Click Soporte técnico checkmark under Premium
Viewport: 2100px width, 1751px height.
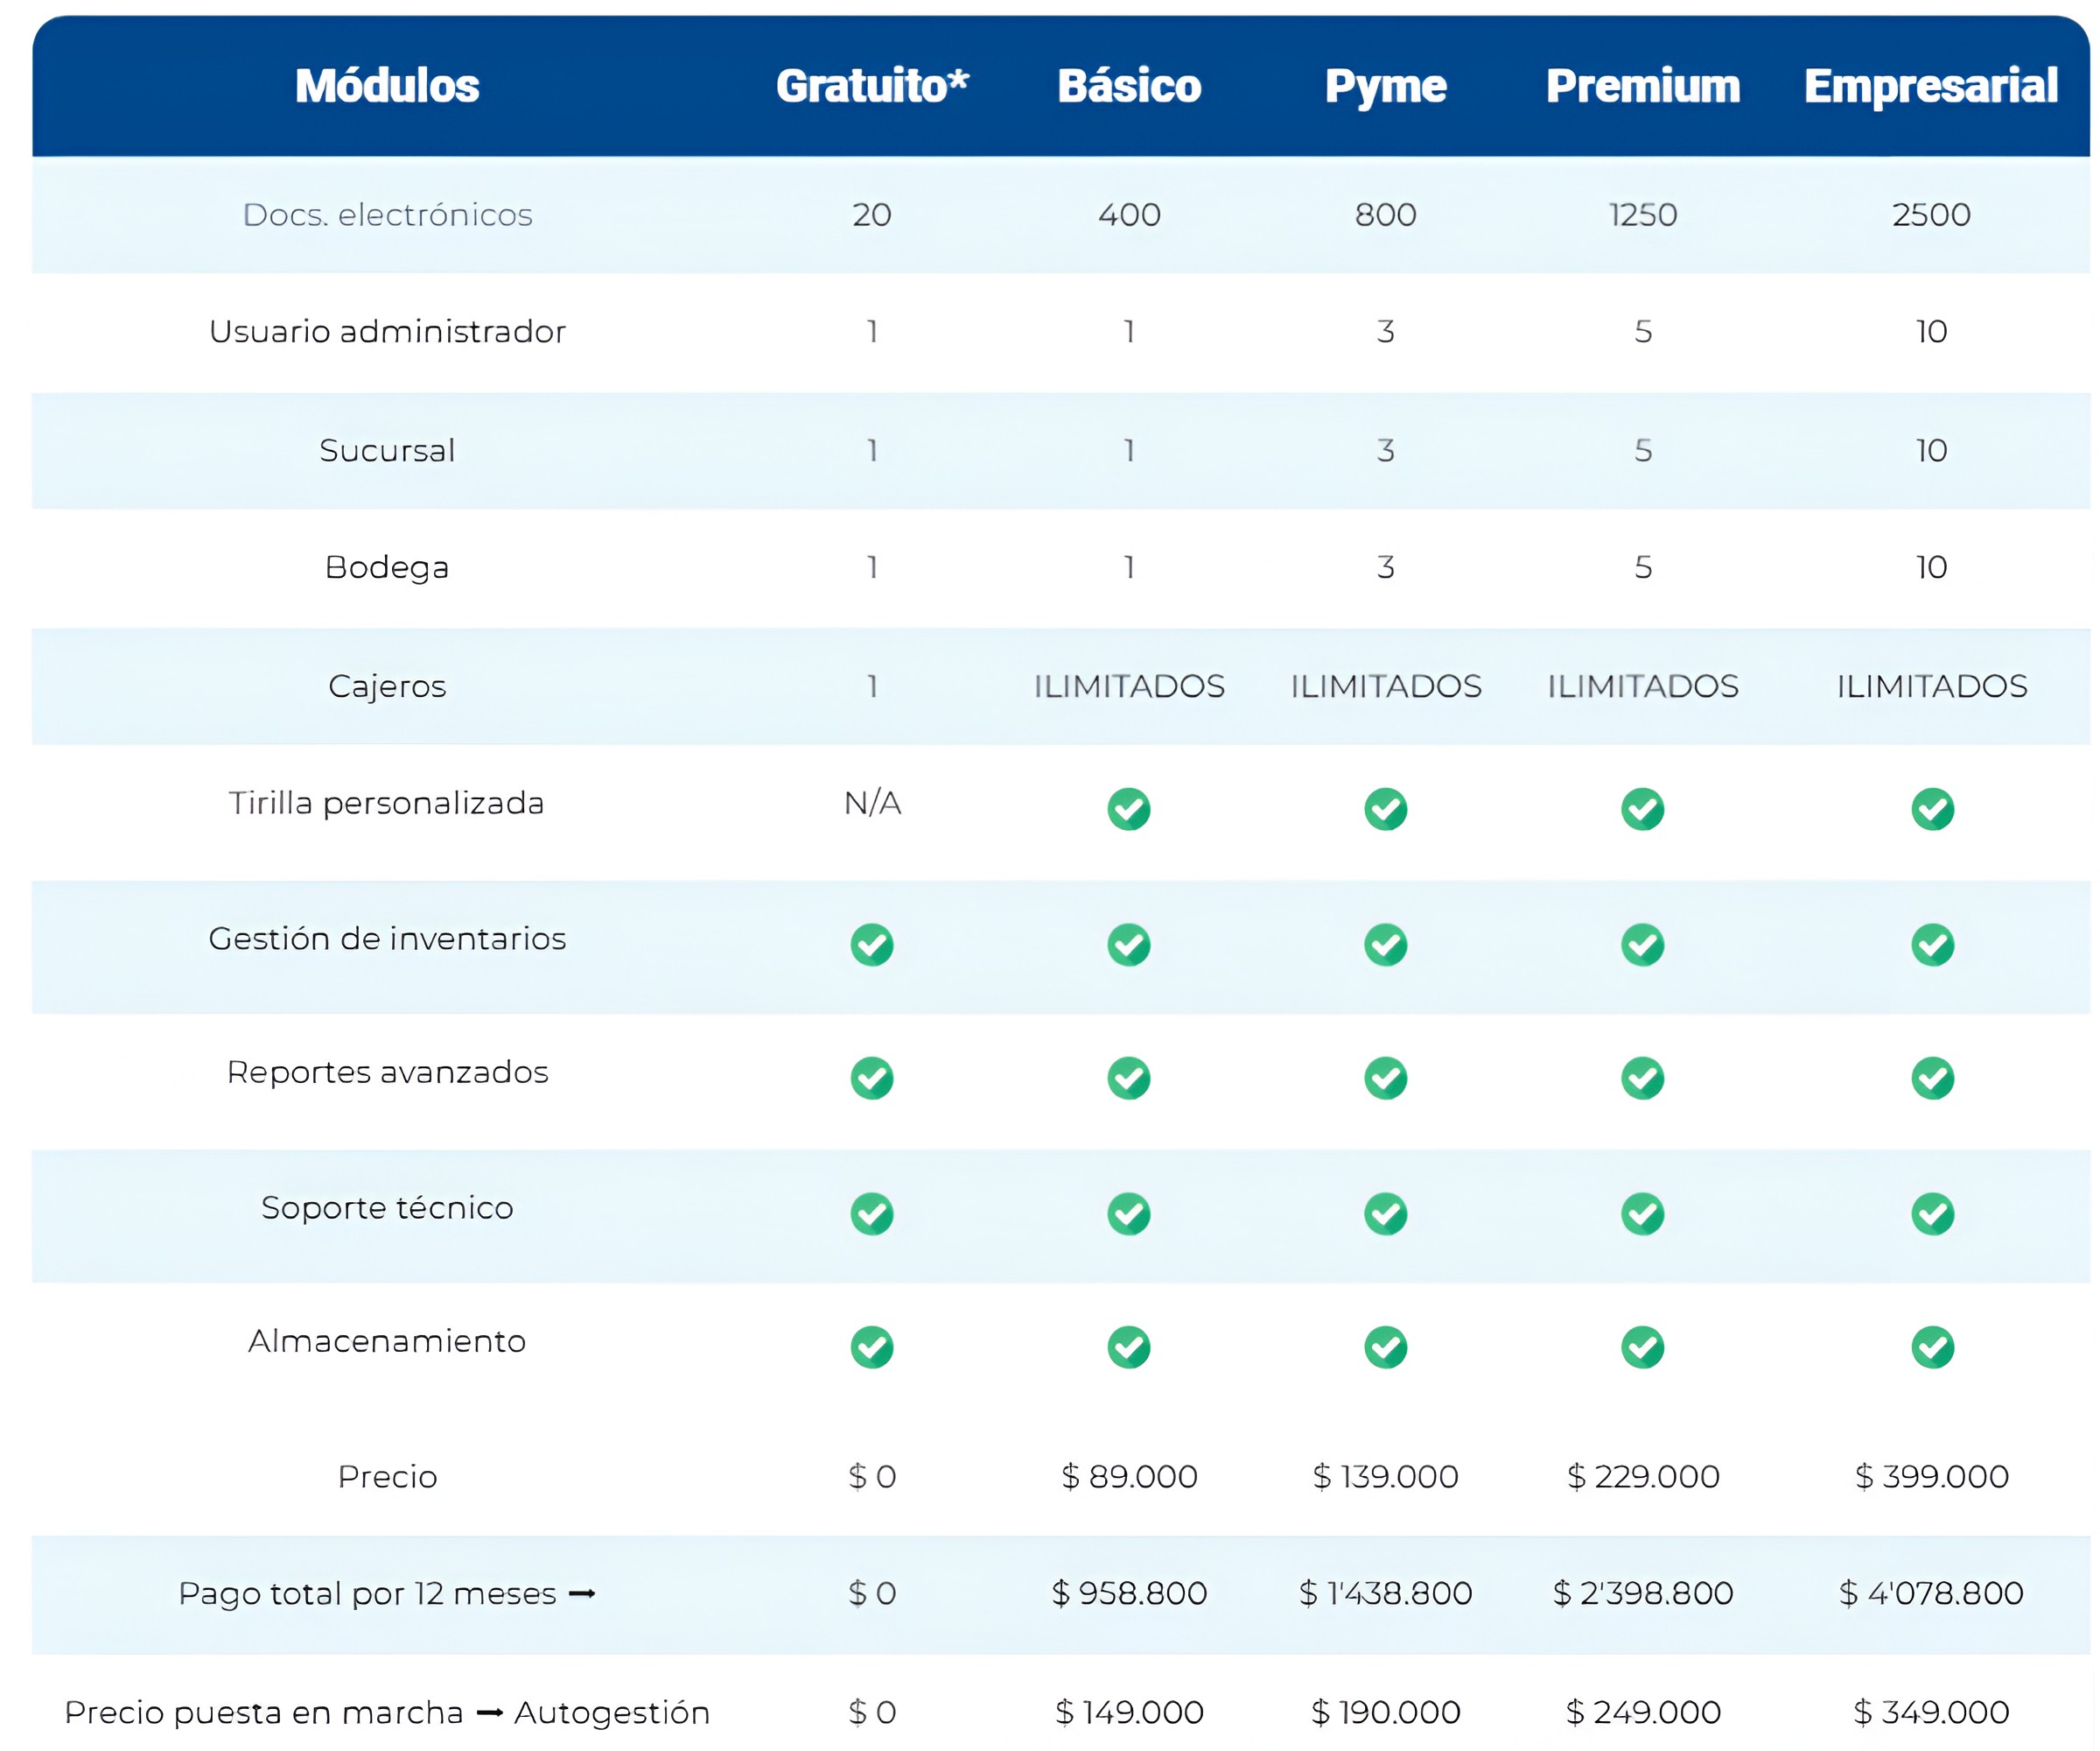(1642, 1213)
